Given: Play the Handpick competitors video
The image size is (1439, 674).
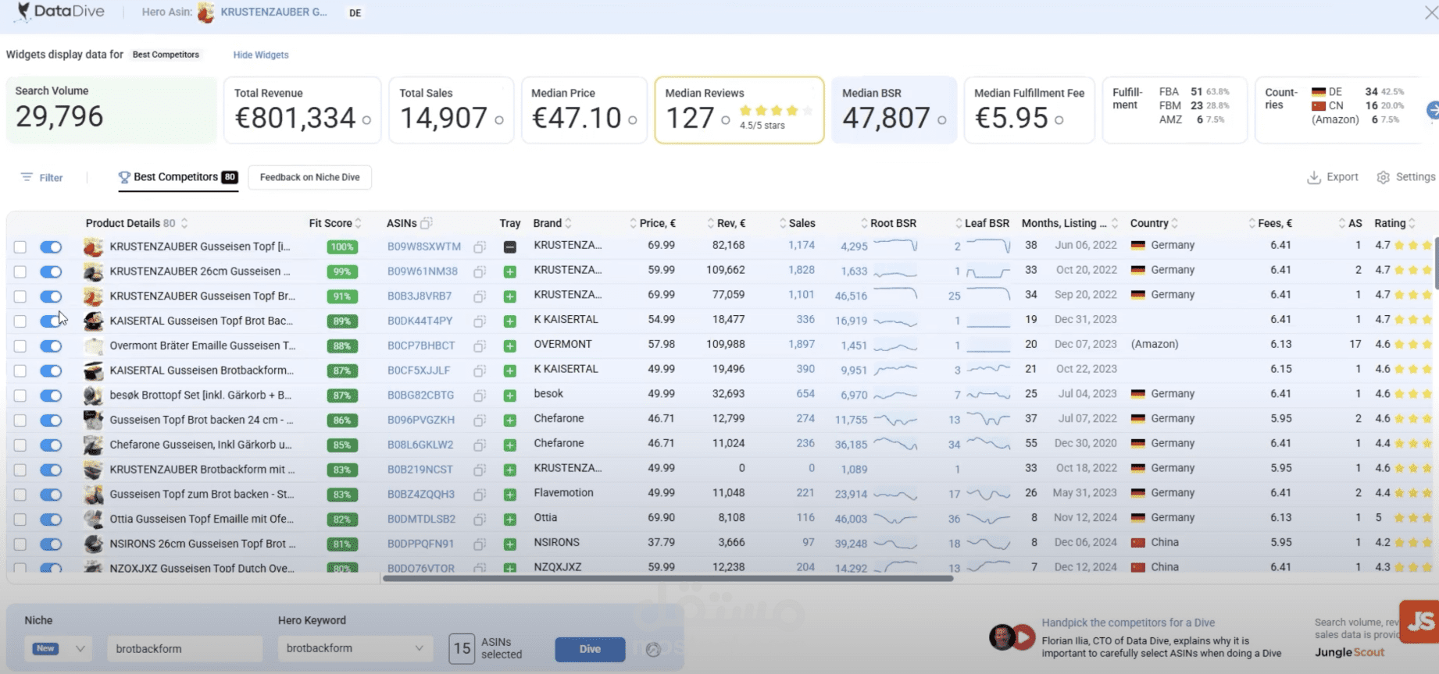Looking at the screenshot, I should click(1022, 638).
